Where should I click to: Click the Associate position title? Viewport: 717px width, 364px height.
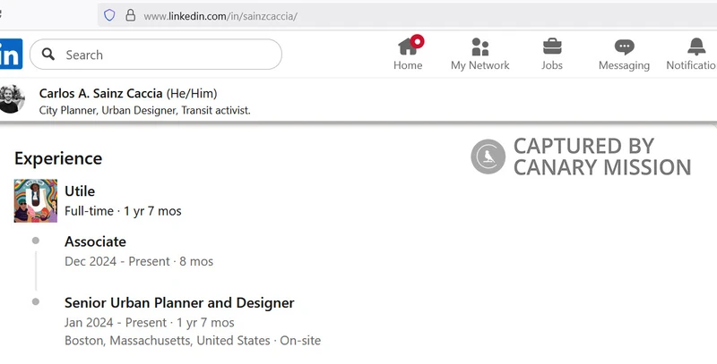[95, 241]
